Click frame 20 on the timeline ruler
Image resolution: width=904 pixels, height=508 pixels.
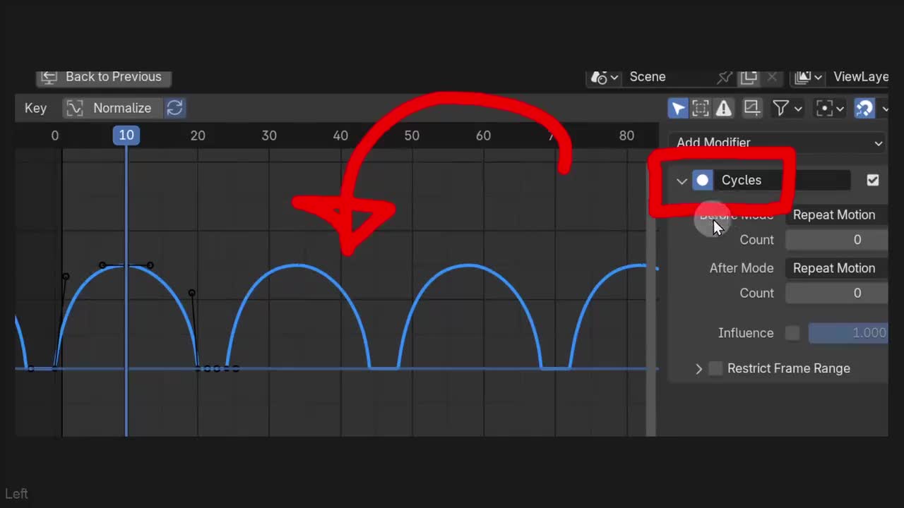coord(198,135)
